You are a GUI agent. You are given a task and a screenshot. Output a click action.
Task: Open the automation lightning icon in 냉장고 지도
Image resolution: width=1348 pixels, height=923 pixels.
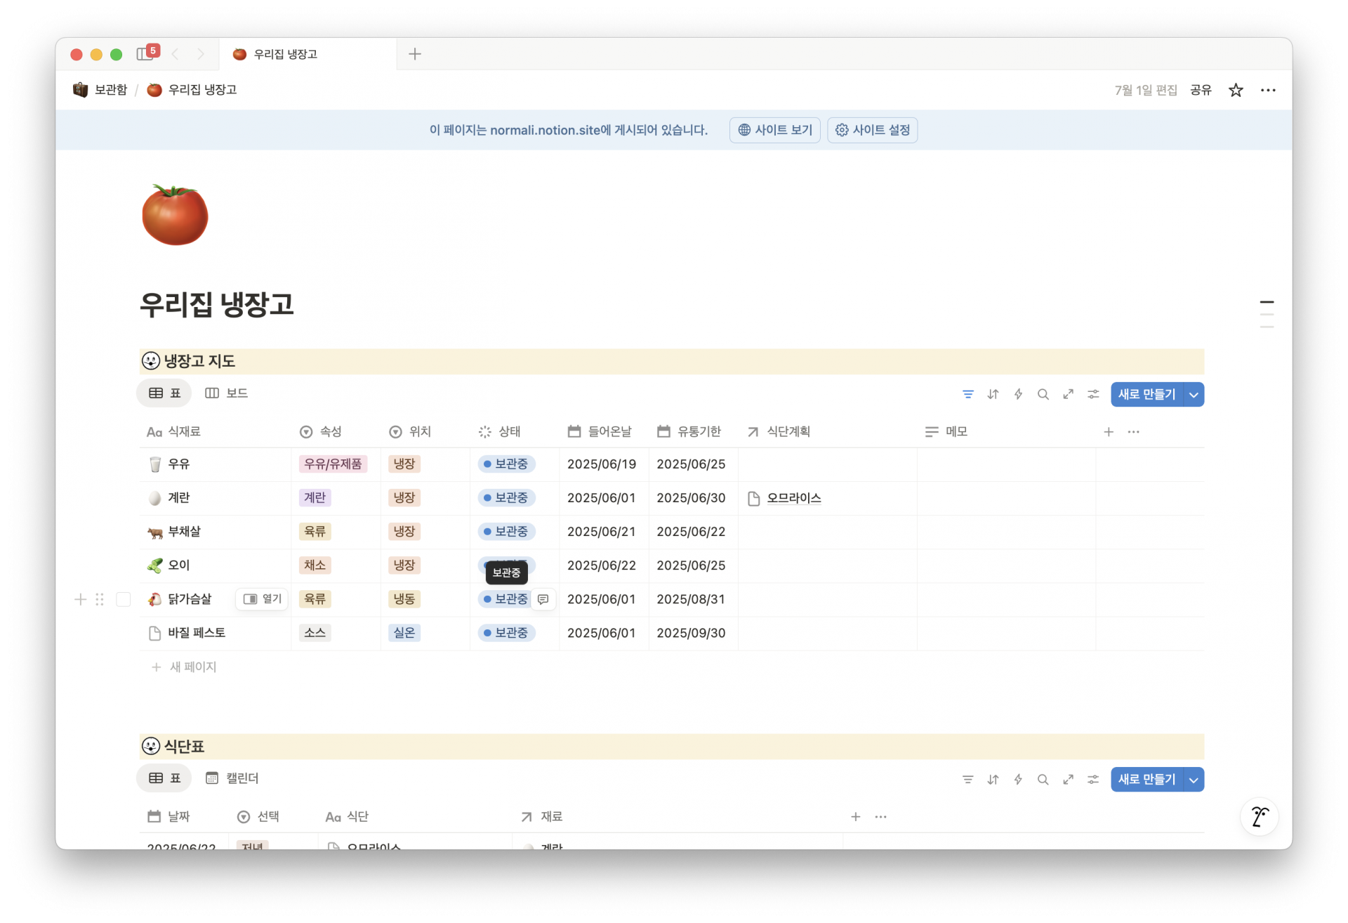[x=1018, y=394]
